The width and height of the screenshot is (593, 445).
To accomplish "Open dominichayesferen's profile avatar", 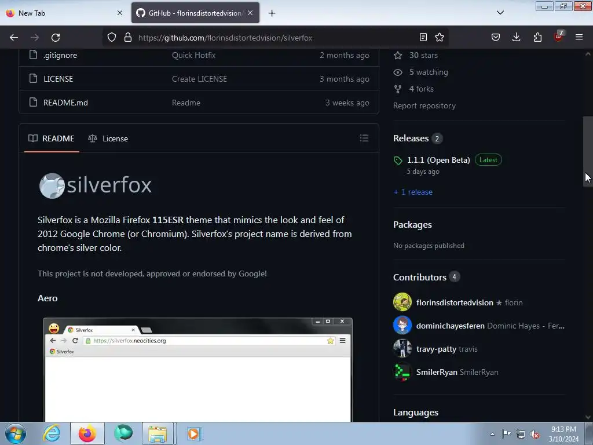I will 402,326.
